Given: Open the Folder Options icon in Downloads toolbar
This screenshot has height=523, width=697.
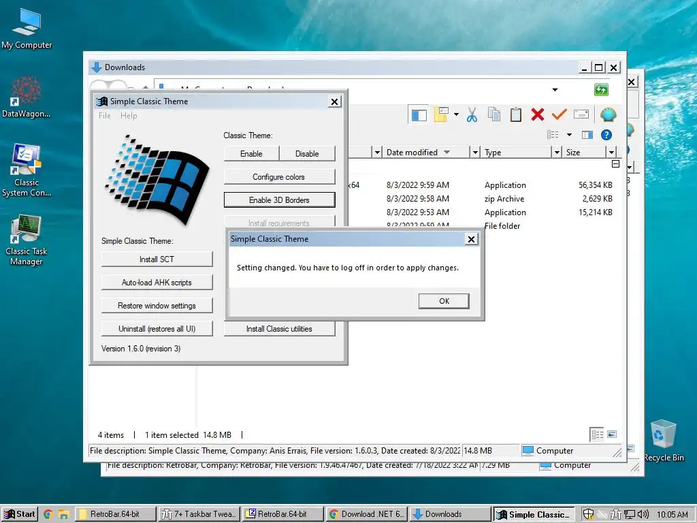Looking at the screenshot, I should click(x=441, y=114).
